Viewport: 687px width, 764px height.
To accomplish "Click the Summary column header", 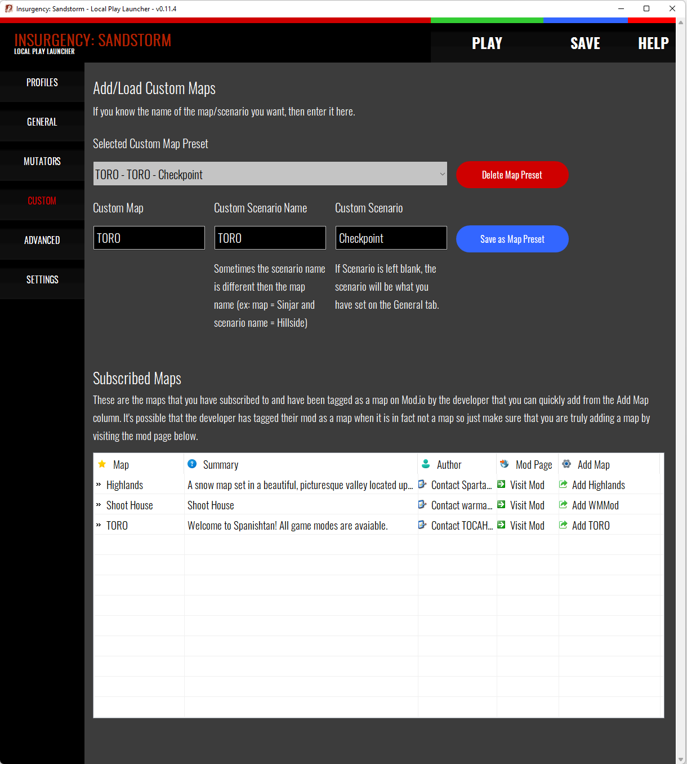I will 301,464.
